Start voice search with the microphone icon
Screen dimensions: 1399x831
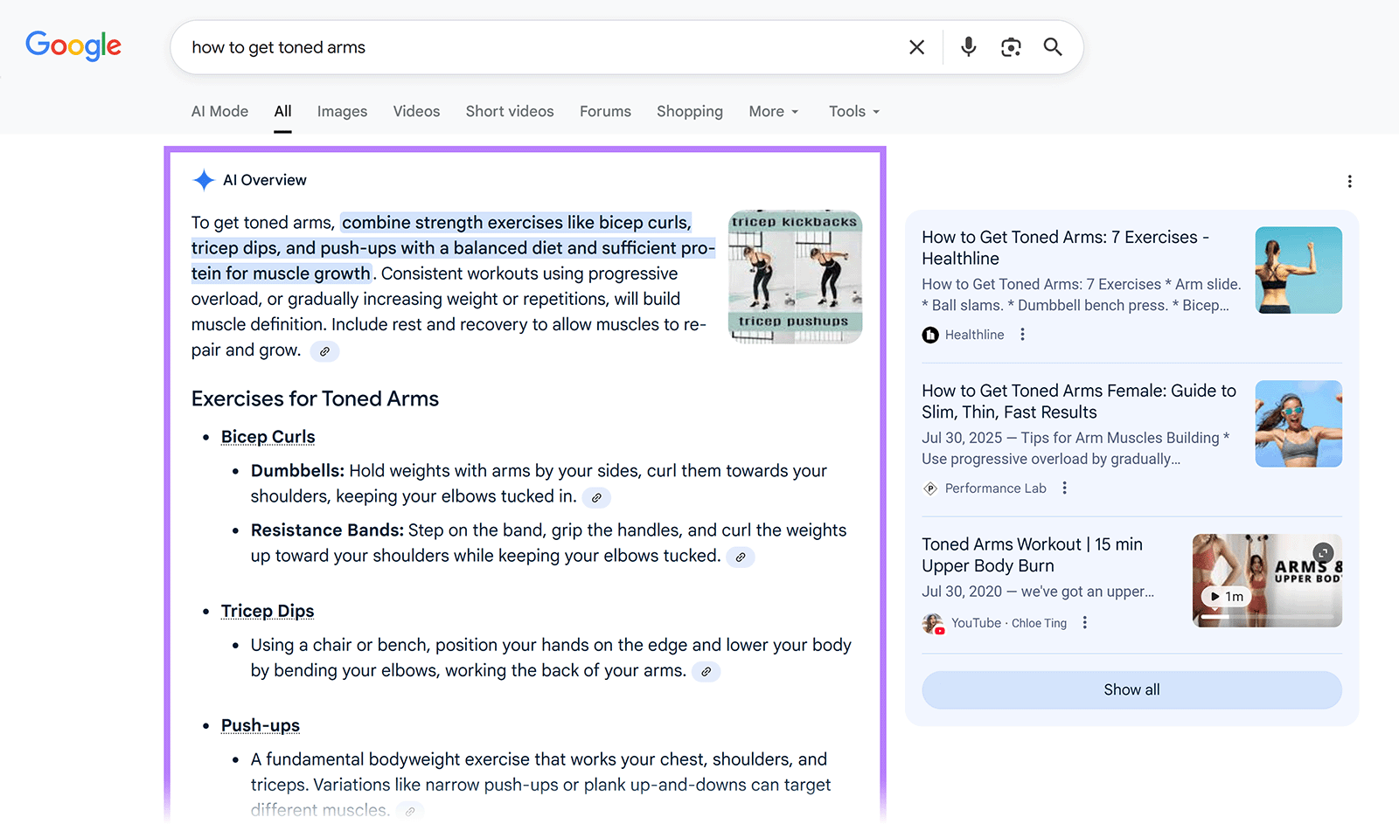[969, 47]
